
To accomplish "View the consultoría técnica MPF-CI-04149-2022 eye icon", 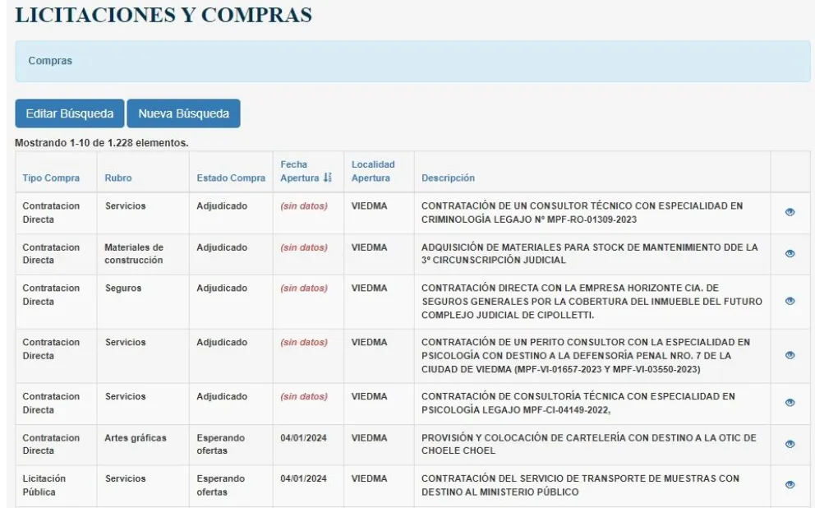I will pyautogui.click(x=789, y=403).
